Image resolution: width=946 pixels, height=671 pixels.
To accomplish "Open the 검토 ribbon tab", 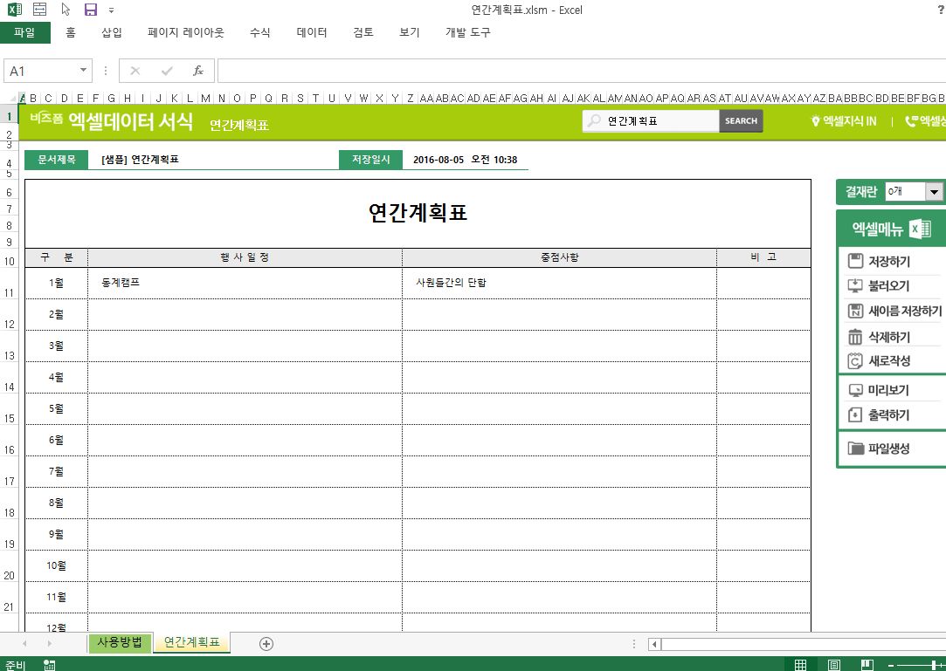I will coord(363,32).
